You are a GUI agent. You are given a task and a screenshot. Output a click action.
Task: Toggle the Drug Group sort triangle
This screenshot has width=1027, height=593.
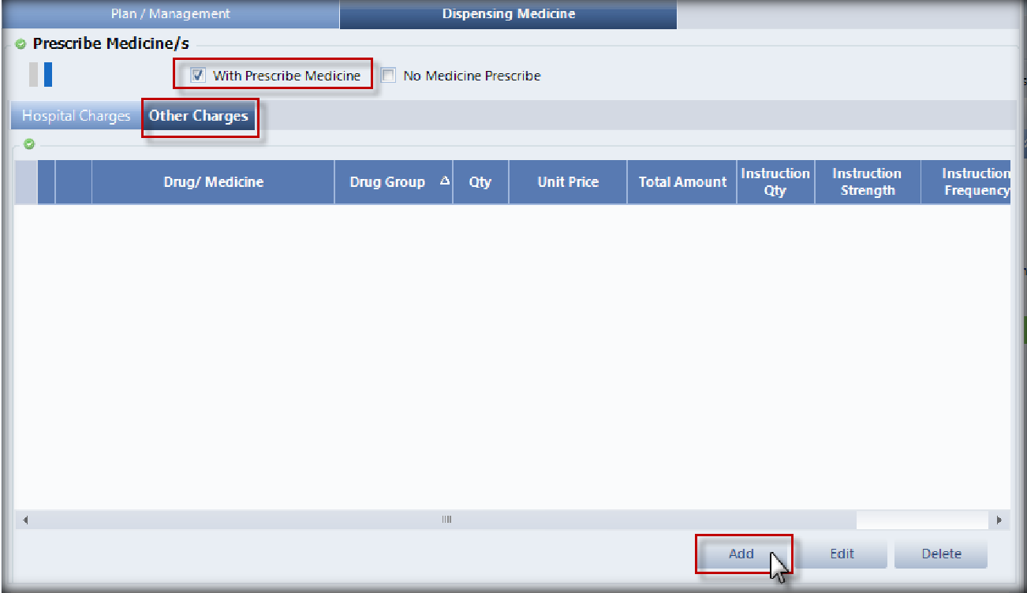[x=444, y=181]
